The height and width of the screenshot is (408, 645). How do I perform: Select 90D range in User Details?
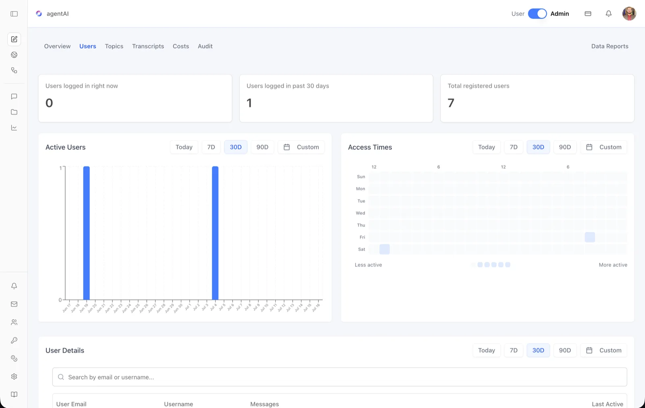click(x=565, y=350)
